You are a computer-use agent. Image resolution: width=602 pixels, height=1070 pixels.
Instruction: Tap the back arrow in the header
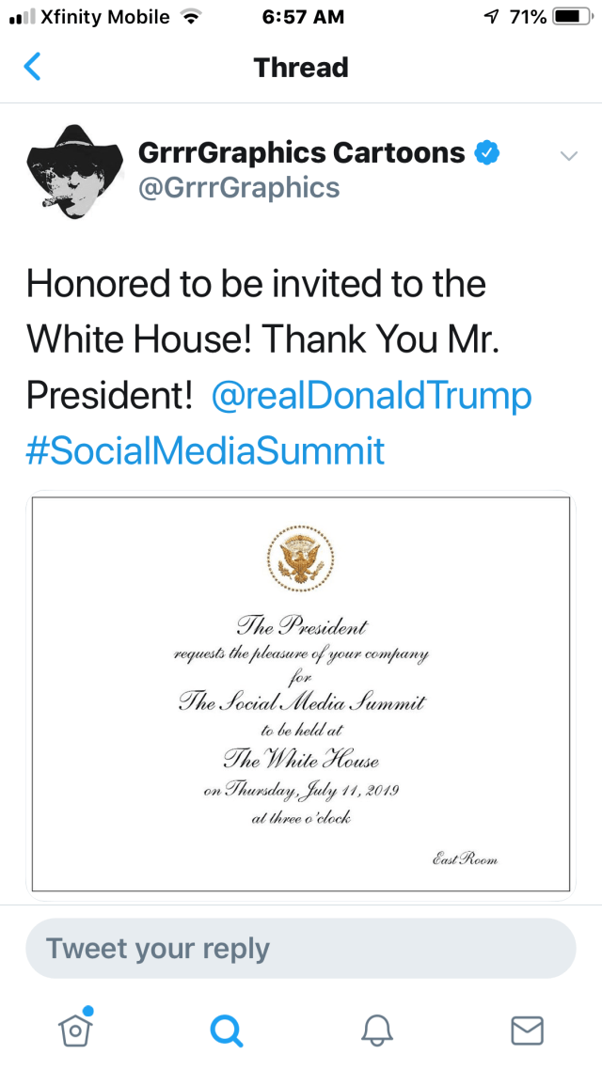pos(33,67)
